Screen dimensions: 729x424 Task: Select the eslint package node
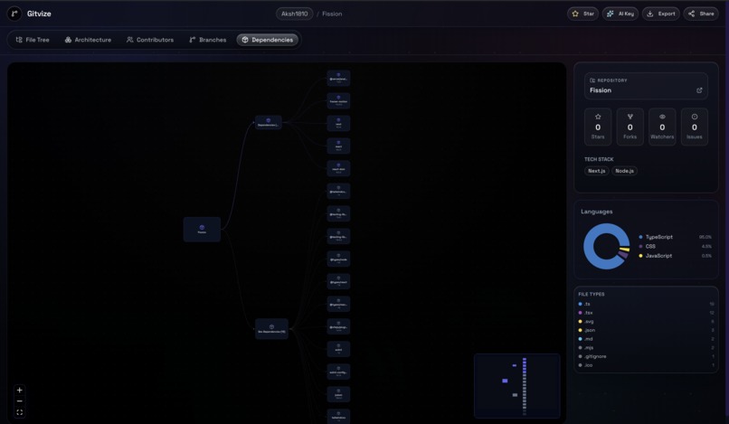pyautogui.click(x=338, y=349)
